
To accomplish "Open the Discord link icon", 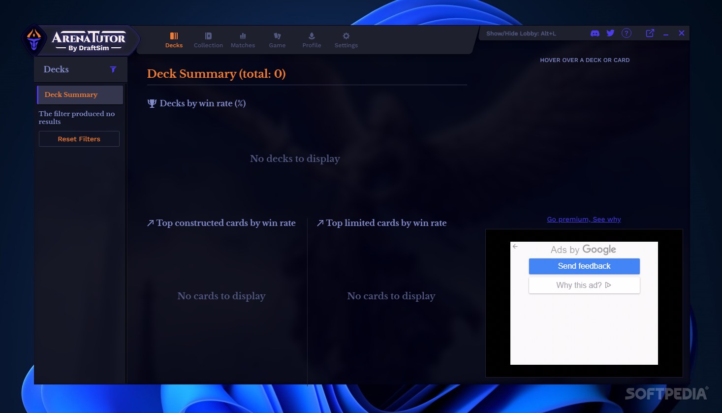I will point(595,33).
